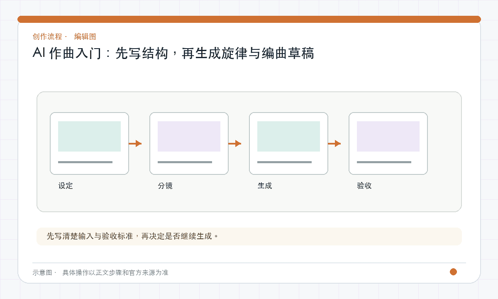Click the 设定 step card
498x299 pixels.
pyautogui.click(x=89, y=143)
